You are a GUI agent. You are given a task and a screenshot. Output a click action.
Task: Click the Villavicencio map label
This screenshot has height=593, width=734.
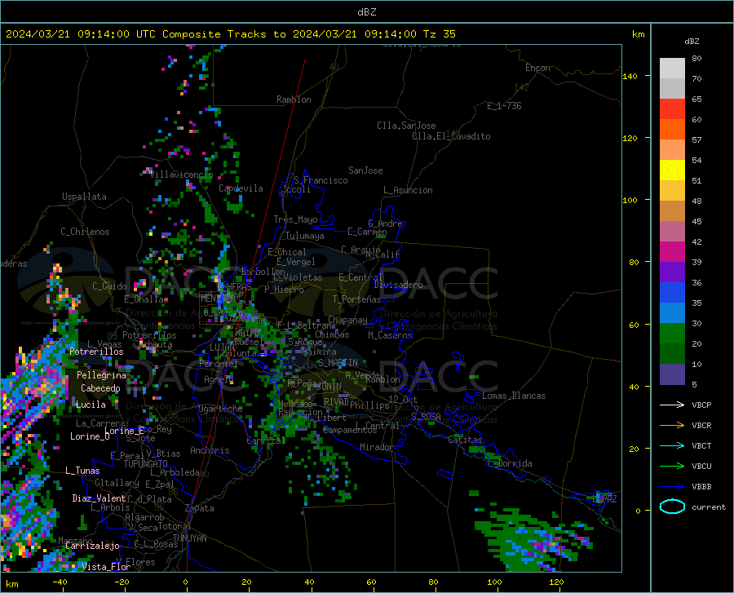(x=181, y=175)
